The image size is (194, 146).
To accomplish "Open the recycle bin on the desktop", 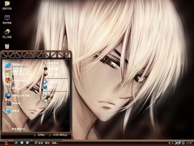I will [x=7, y=46].
